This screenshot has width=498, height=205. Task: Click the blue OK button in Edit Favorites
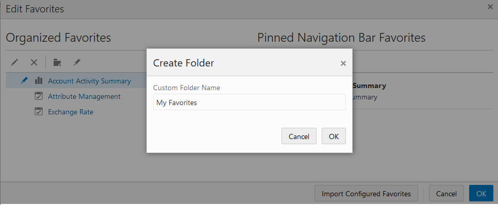tap(481, 193)
